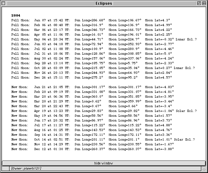
Task: Click the "Eclipses" window title
Action: [x=104, y=3]
